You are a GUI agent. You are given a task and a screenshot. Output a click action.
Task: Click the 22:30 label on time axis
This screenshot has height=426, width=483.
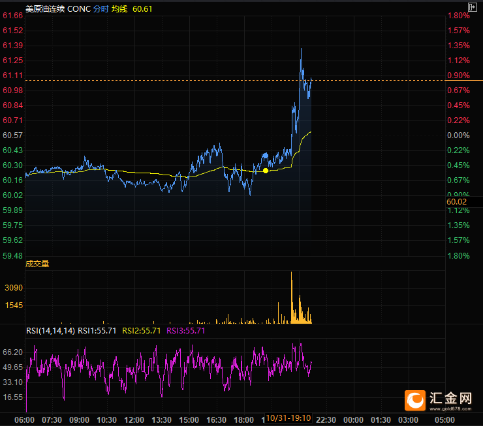point(325,419)
